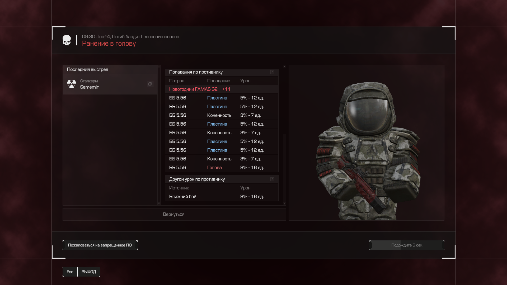This screenshot has height=285, width=507.
Task: Click the '09:30 Лес#4' death log line
Action: point(130,37)
